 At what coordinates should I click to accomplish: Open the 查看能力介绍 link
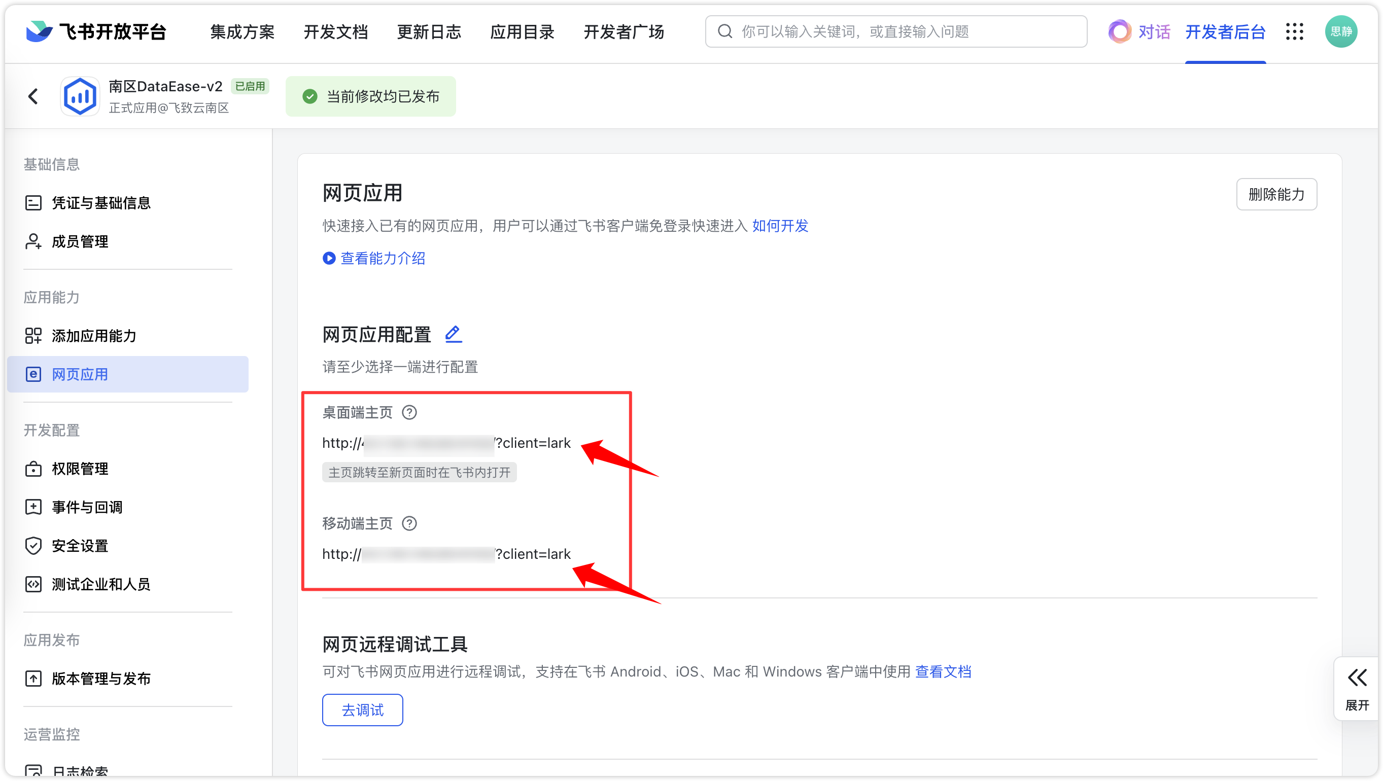383,258
